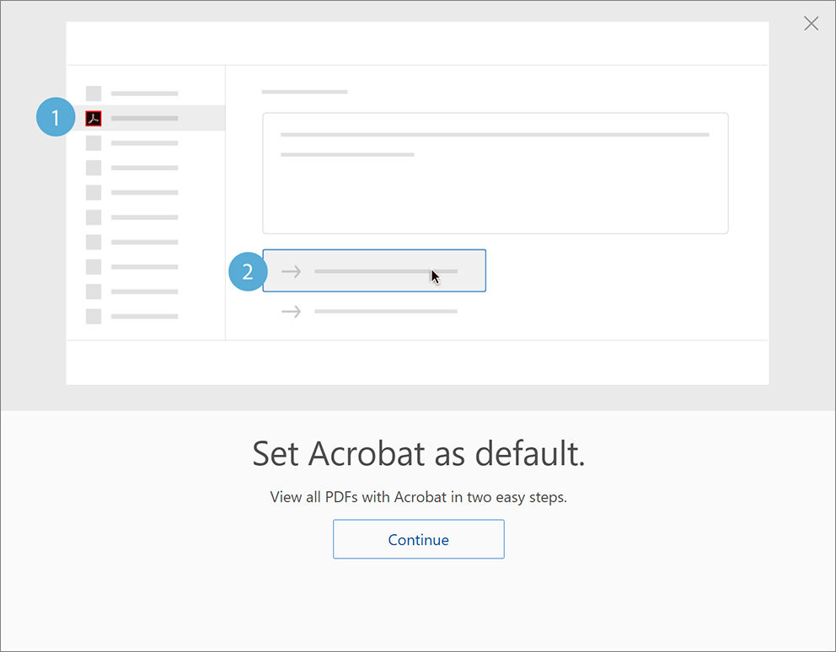Click the arrow icon inside the highlighted option box
The image size is (836, 652).
pyautogui.click(x=290, y=270)
